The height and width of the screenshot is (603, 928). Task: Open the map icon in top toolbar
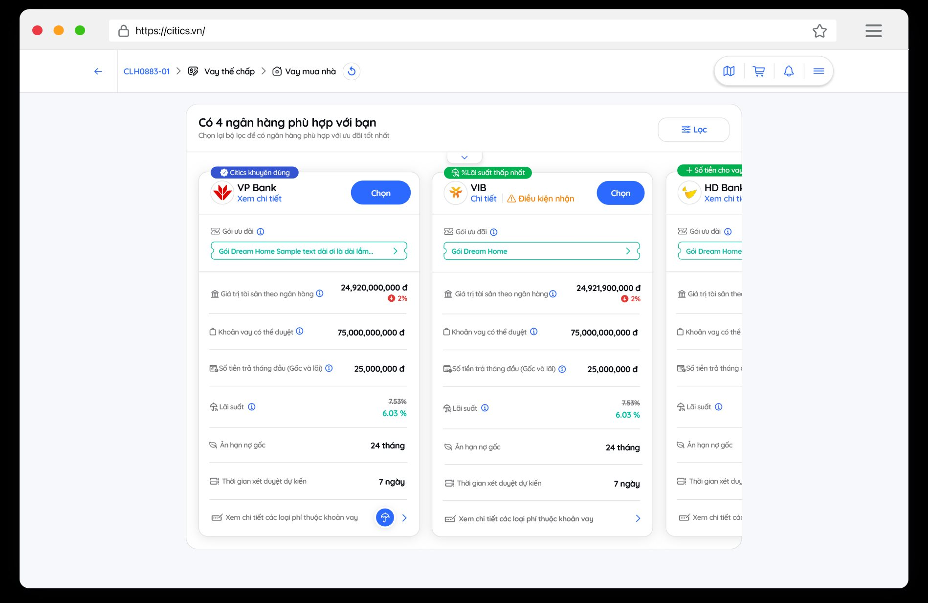pyautogui.click(x=729, y=71)
